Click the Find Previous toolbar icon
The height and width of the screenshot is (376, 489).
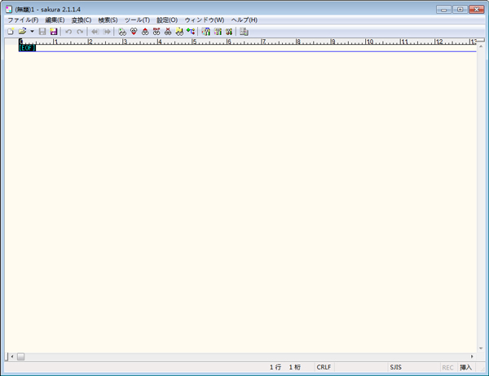tap(145, 32)
